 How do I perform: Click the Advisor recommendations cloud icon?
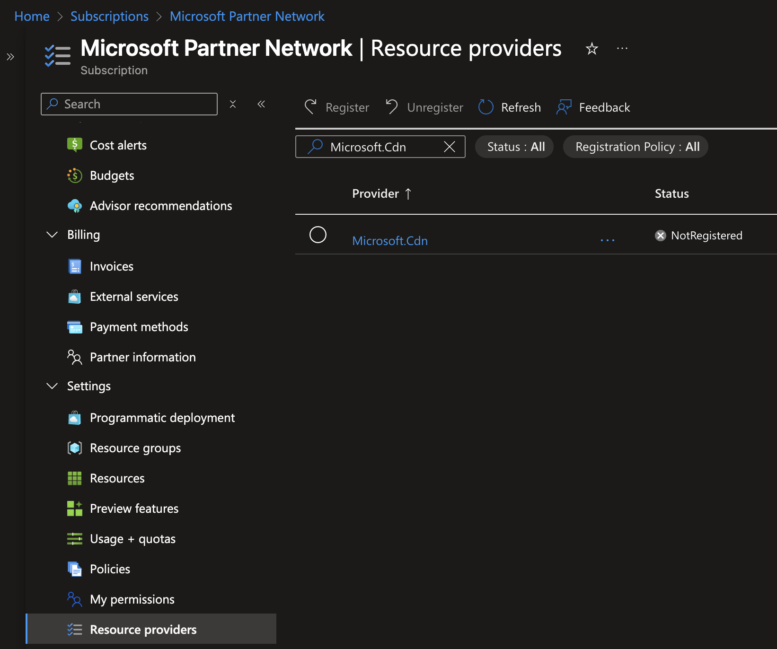click(75, 206)
